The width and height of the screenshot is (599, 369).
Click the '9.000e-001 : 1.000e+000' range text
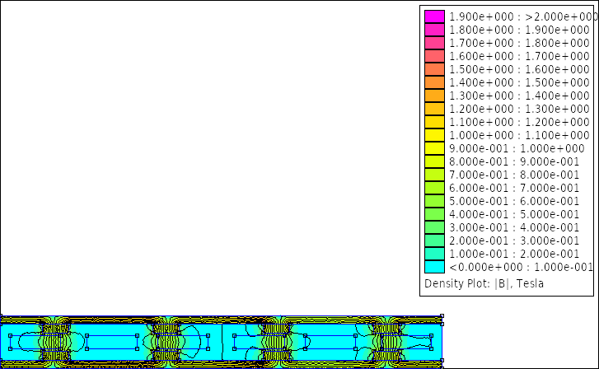tap(517, 148)
